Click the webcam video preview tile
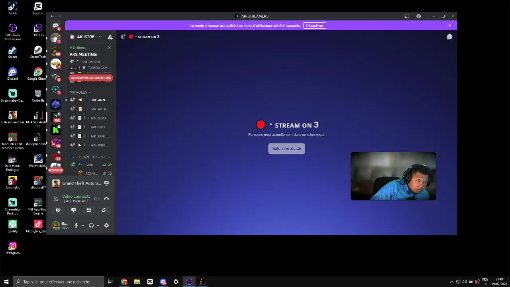This screenshot has width=510, height=287. click(x=393, y=176)
